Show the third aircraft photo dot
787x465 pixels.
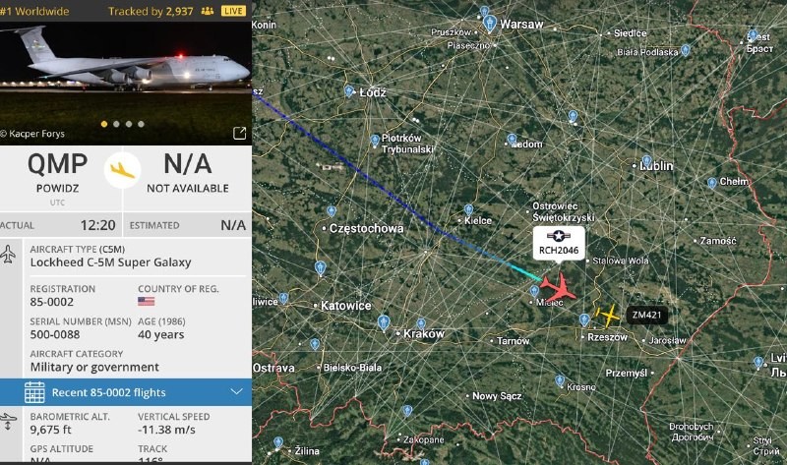click(129, 124)
